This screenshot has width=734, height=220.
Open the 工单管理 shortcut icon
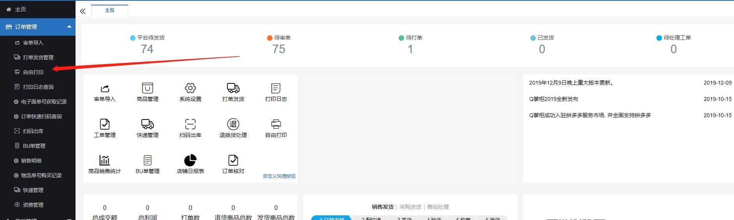click(x=105, y=125)
